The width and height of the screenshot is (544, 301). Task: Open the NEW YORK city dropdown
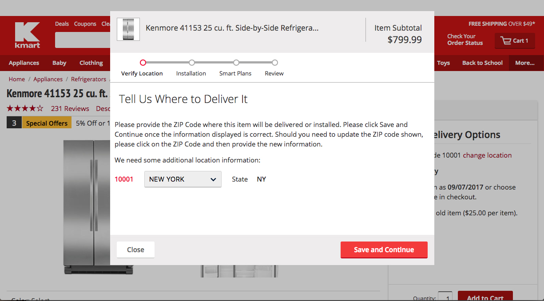pyautogui.click(x=183, y=179)
